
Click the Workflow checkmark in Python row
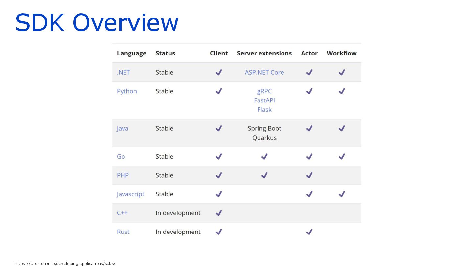[342, 91]
